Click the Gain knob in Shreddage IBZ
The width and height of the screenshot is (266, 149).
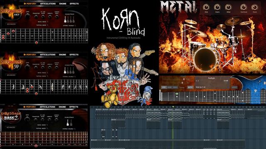[27, 17]
